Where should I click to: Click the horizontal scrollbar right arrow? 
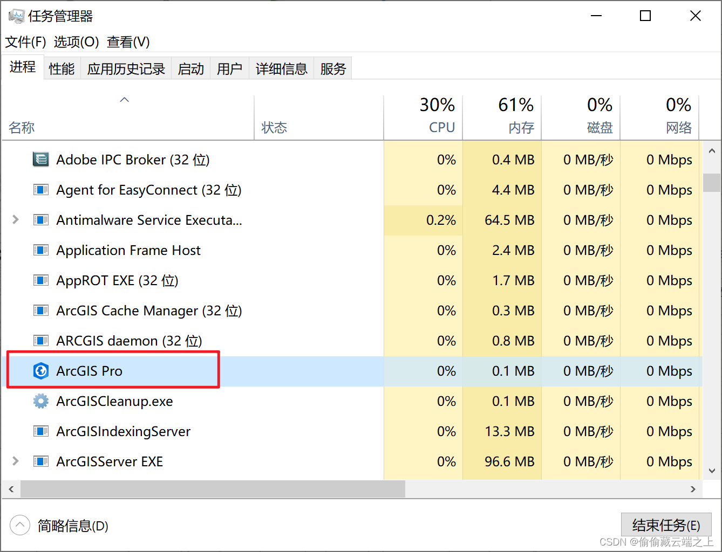(693, 489)
